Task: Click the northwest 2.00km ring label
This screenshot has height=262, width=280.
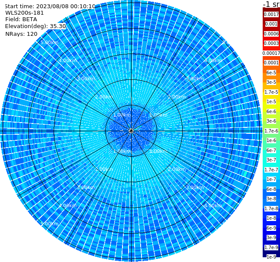Action: point(104,97)
